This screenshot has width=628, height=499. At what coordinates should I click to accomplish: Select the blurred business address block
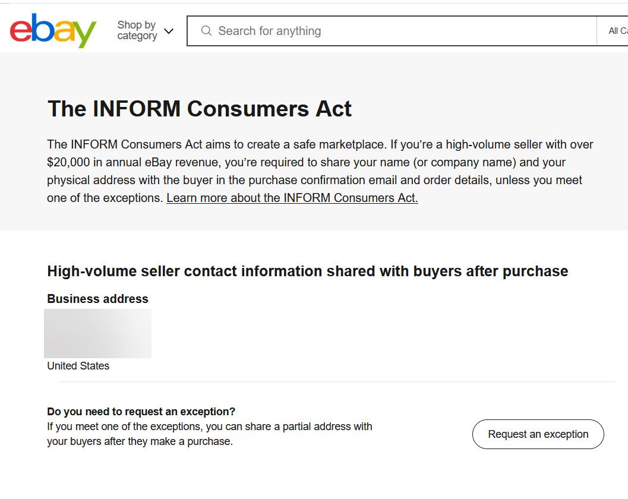tap(97, 333)
